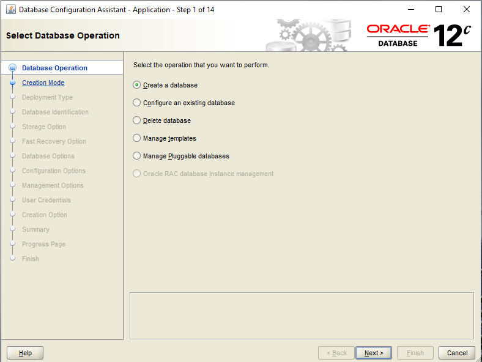
Task: Click the Database Options step
Action: [48, 156]
